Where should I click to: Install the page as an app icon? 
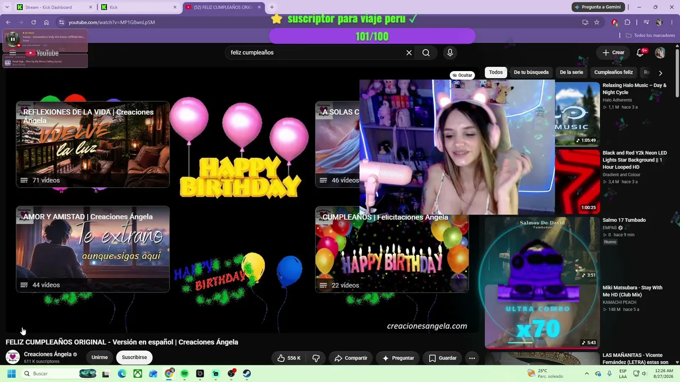pos(585,22)
